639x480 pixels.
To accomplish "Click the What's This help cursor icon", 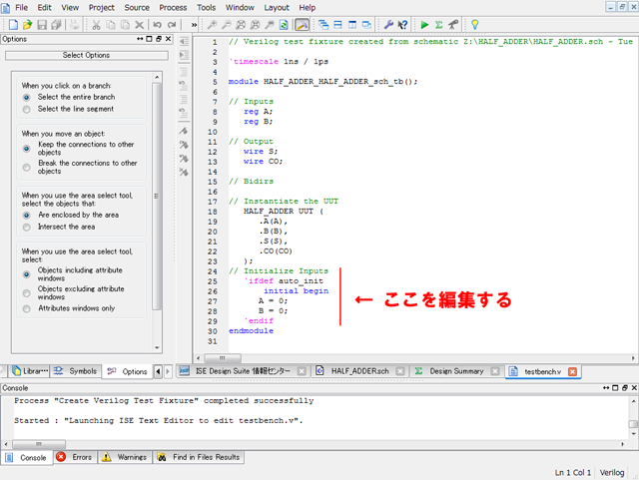I will tap(402, 25).
